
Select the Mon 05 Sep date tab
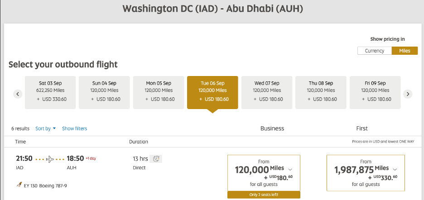159,92
